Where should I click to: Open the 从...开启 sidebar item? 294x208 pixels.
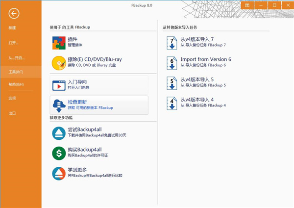(15, 57)
